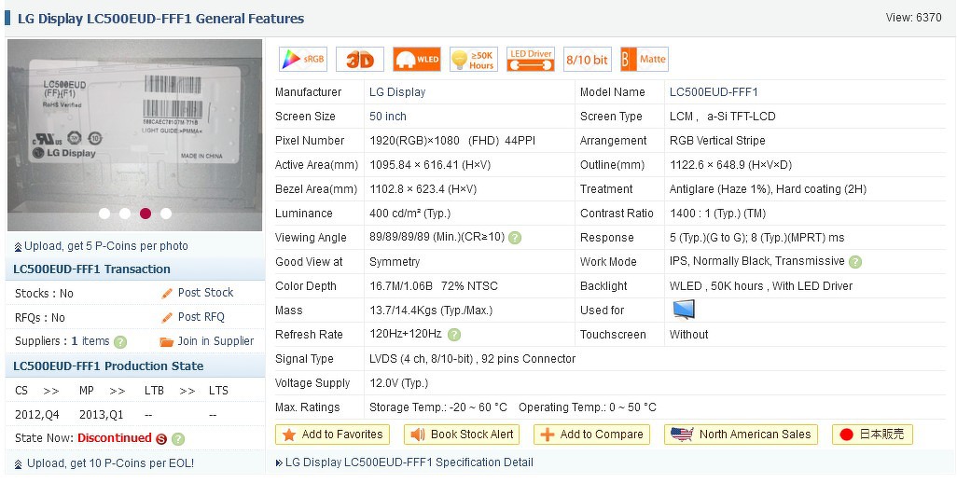
Task: Click upload arrow icon beside 5 P-Coins text
Action: click(19, 247)
